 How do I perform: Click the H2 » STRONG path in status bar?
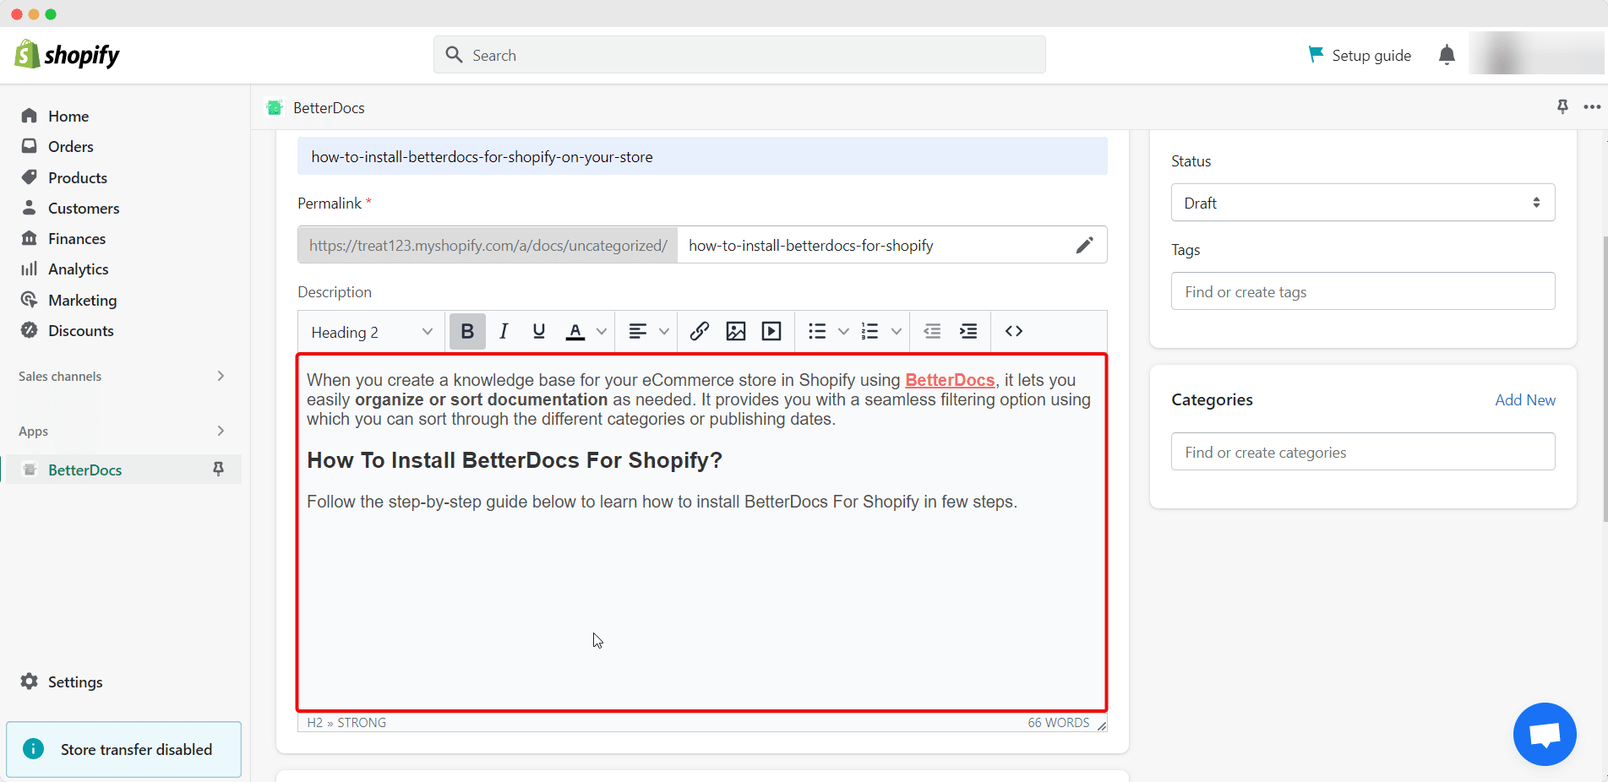coord(346,723)
